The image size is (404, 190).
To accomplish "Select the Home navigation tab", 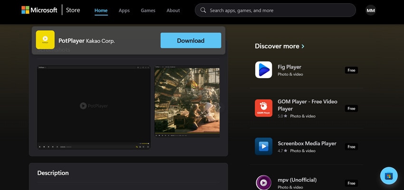I will 101,10.
